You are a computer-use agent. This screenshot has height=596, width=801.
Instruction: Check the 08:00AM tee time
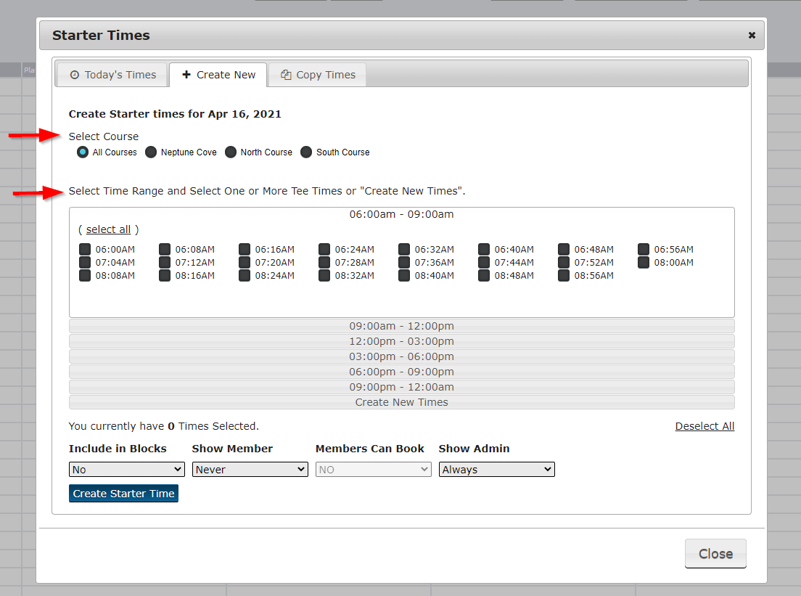click(643, 262)
